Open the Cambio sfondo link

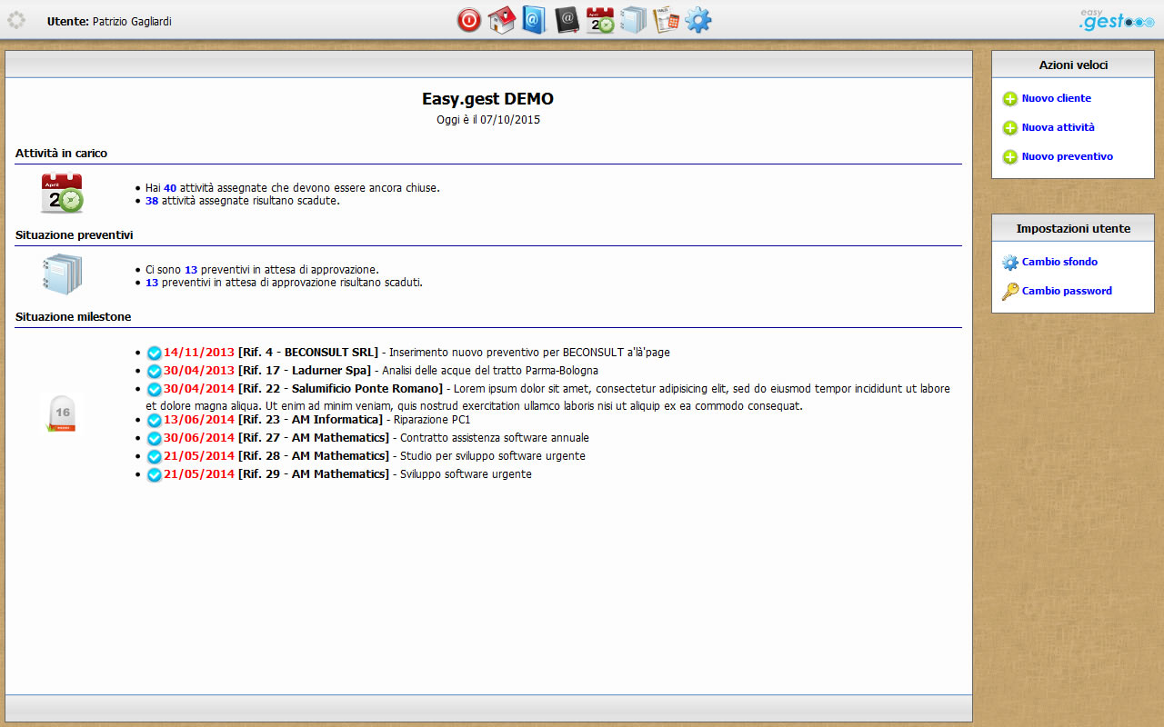(1059, 262)
